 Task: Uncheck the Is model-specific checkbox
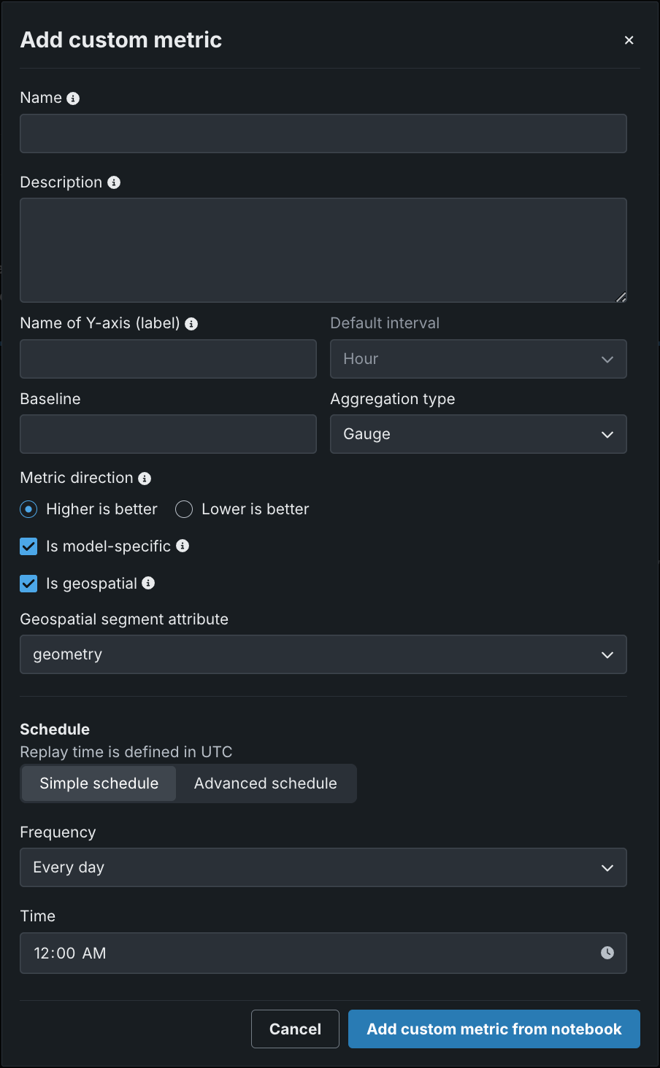coord(28,546)
